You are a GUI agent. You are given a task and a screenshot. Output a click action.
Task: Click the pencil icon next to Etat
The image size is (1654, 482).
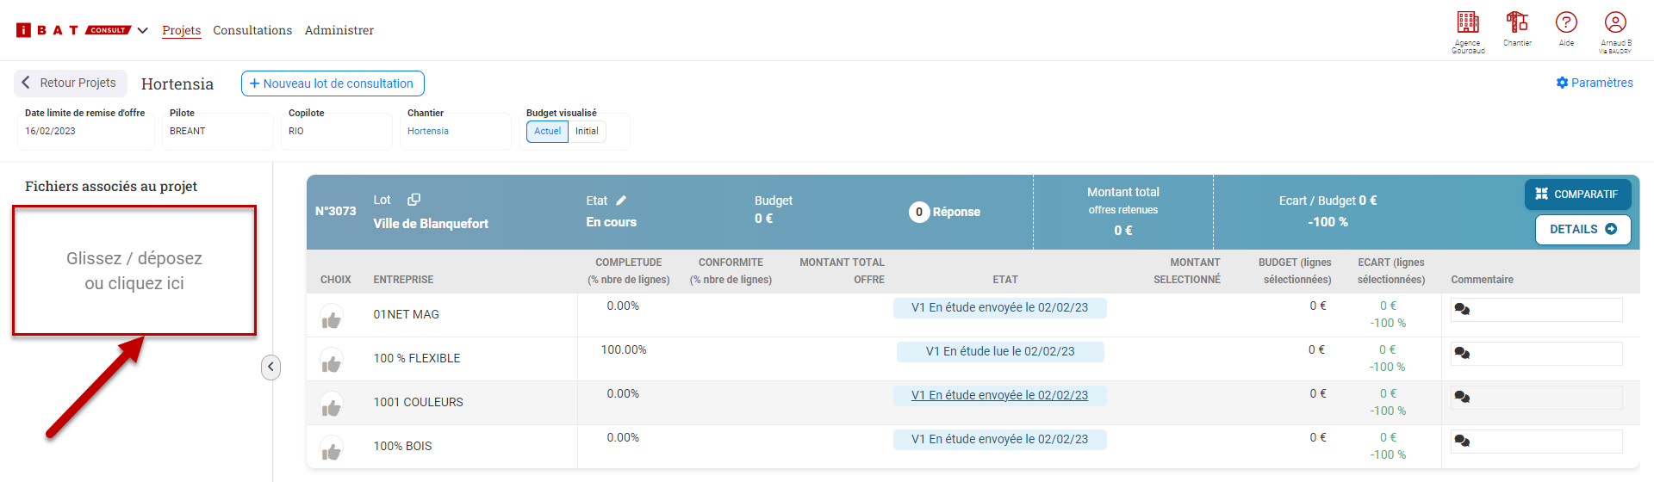[621, 201]
